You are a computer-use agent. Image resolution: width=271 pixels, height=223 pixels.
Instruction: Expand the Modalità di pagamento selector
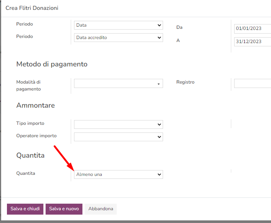point(119,83)
